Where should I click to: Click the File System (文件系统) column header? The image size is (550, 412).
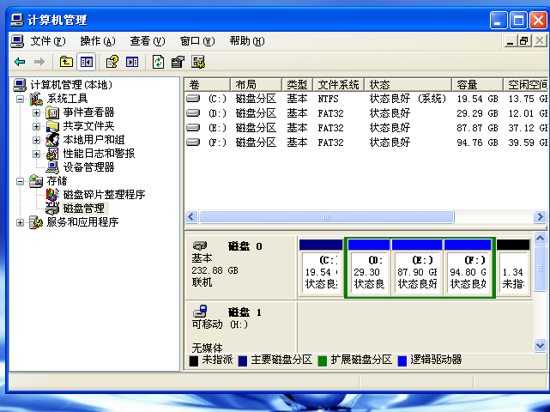[x=338, y=85]
